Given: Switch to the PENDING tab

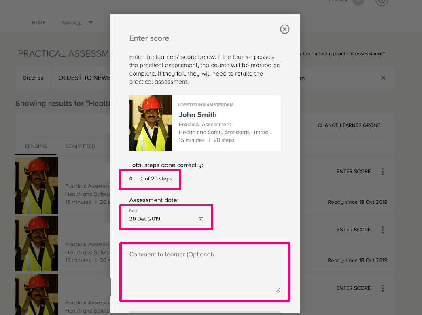Looking at the screenshot, I should [36, 146].
